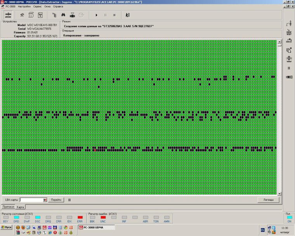Click the red button inside LBA field
The height and width of the screenshot is (236, 295).
45,200
